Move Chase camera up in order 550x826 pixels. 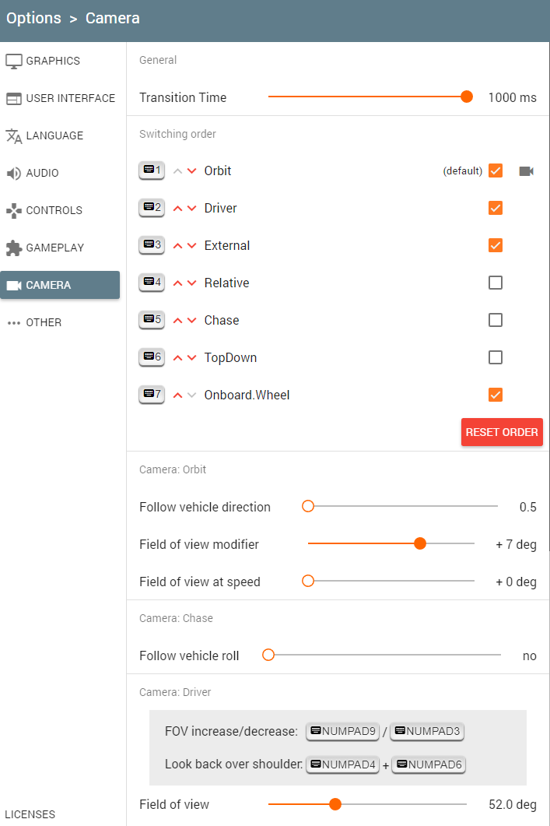177,321
